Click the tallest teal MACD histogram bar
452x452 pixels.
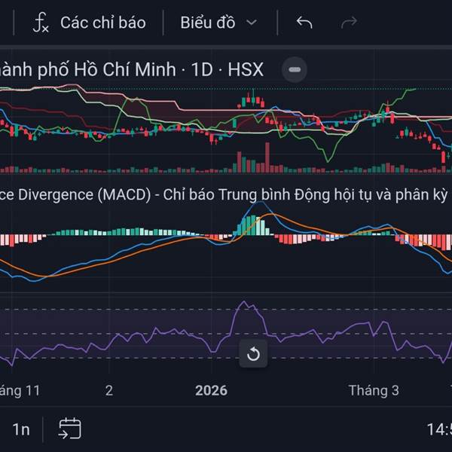(x=252, y=226)
